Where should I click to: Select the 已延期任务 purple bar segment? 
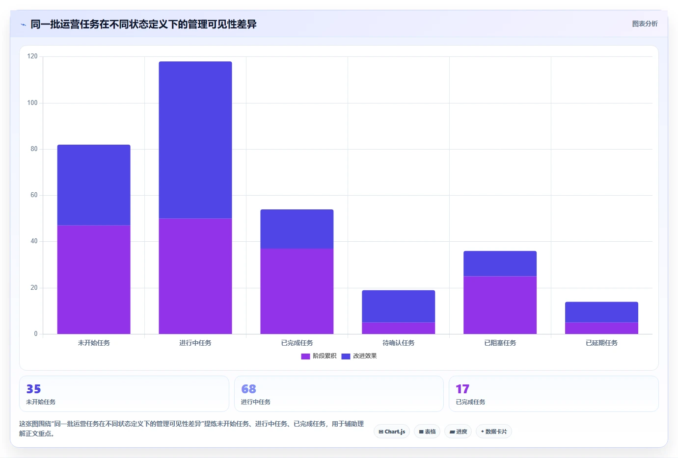(602, 328)
